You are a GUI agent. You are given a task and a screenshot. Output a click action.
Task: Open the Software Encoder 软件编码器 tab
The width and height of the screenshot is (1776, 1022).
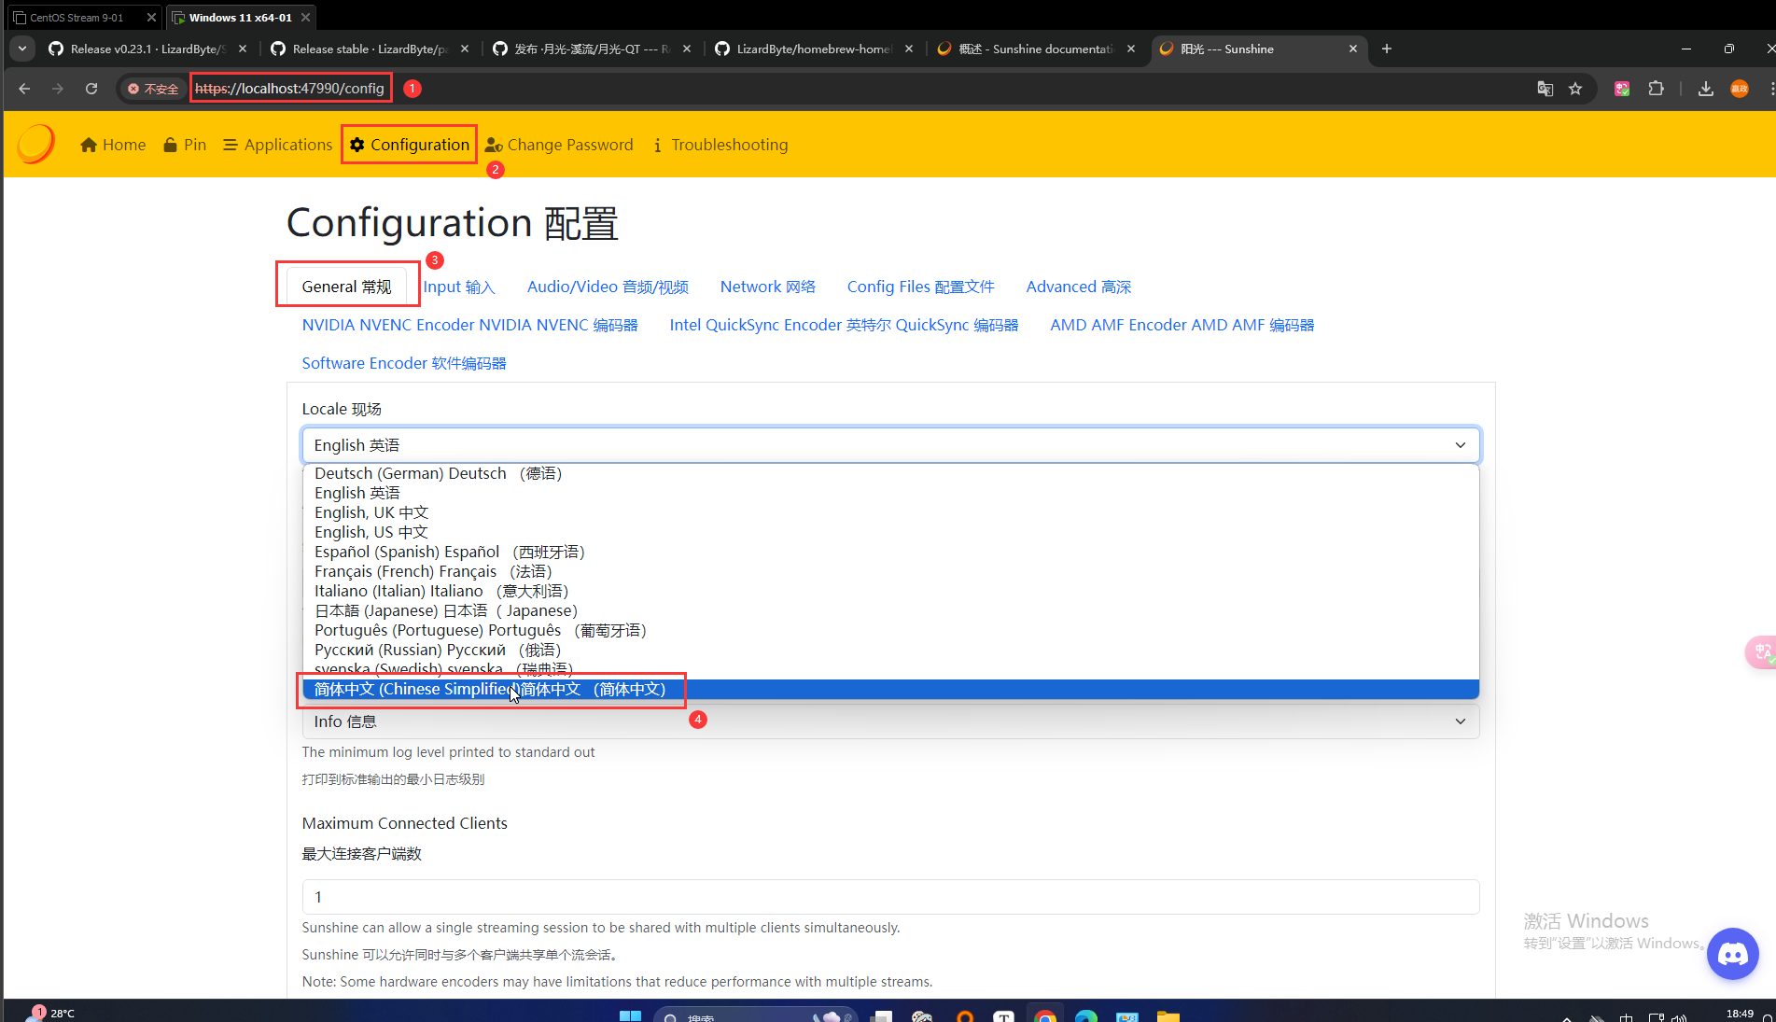click(403, 363)
